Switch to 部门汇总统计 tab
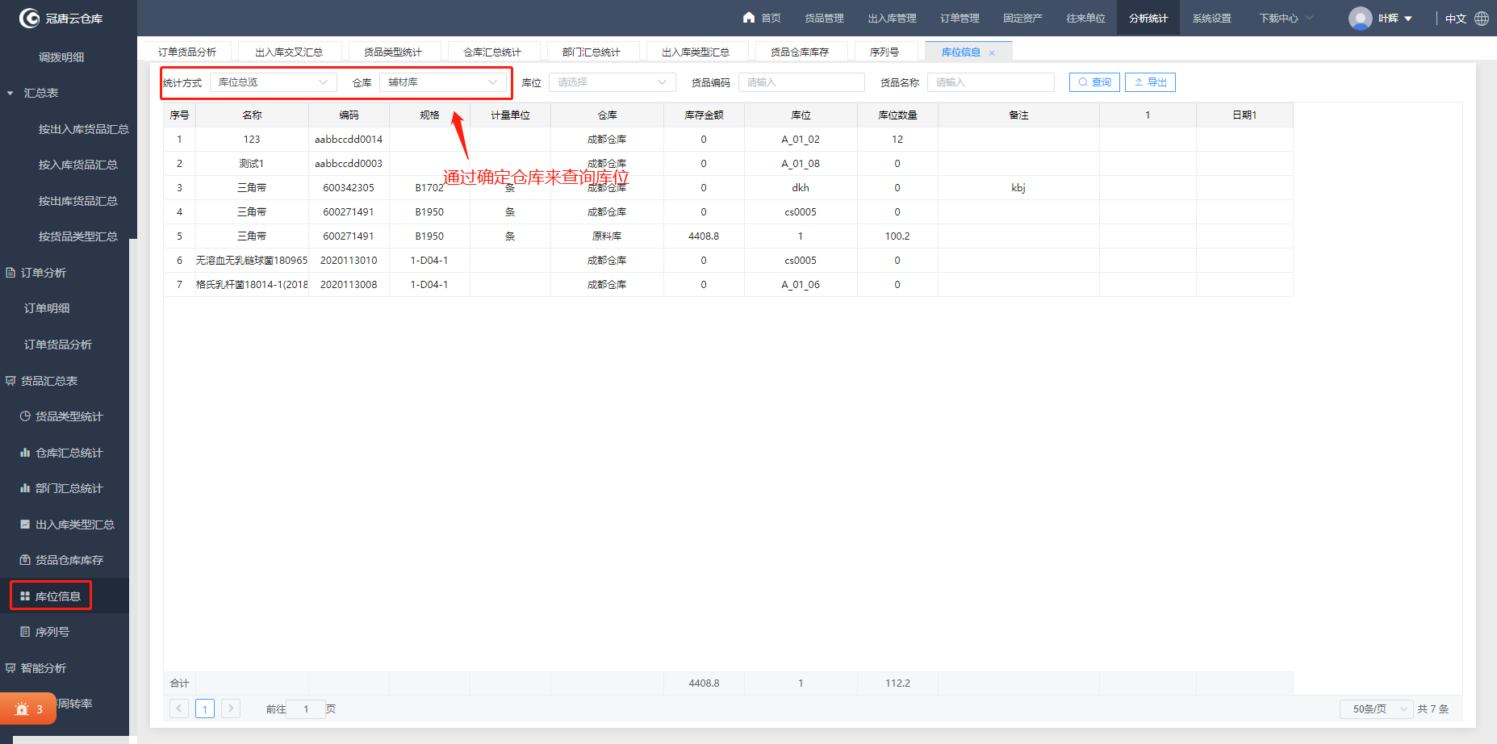 592,52
